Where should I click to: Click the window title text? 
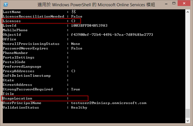96,5
